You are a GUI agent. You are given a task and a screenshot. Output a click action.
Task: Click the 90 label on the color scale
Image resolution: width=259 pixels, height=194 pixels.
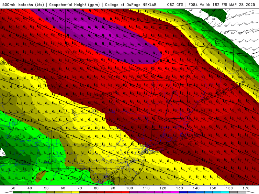click(x=113, y=188)
